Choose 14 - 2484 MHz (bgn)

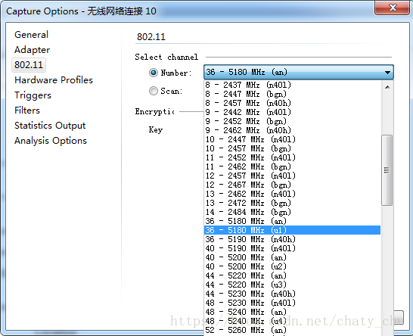point(293,212)
